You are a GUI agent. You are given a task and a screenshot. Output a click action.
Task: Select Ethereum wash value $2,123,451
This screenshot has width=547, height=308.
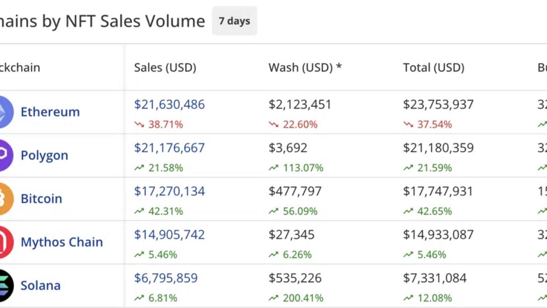pos(300,104)
